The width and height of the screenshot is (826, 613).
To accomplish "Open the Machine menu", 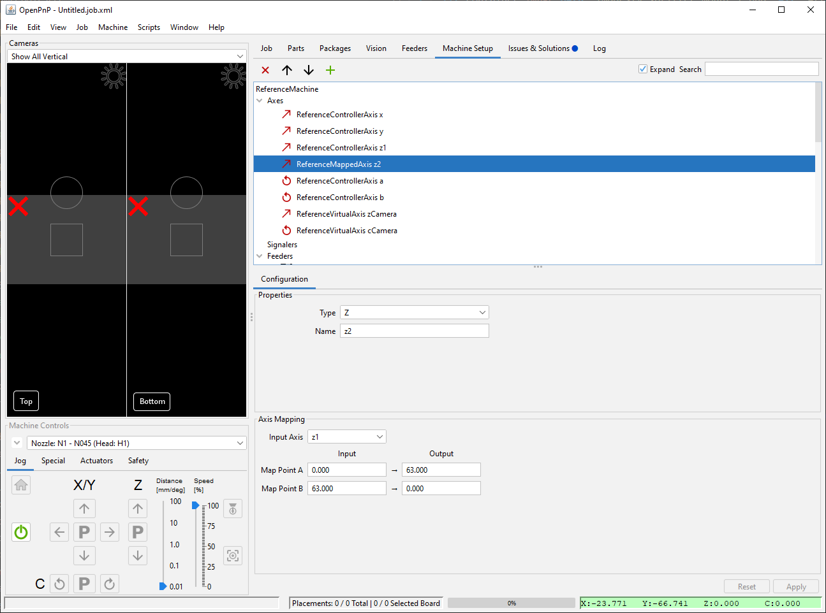I will (113, 27).
